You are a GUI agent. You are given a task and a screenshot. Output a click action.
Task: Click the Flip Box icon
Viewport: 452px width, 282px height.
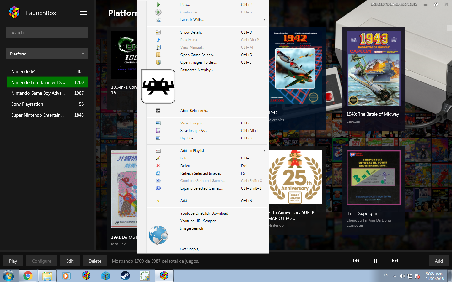point(158,138)
